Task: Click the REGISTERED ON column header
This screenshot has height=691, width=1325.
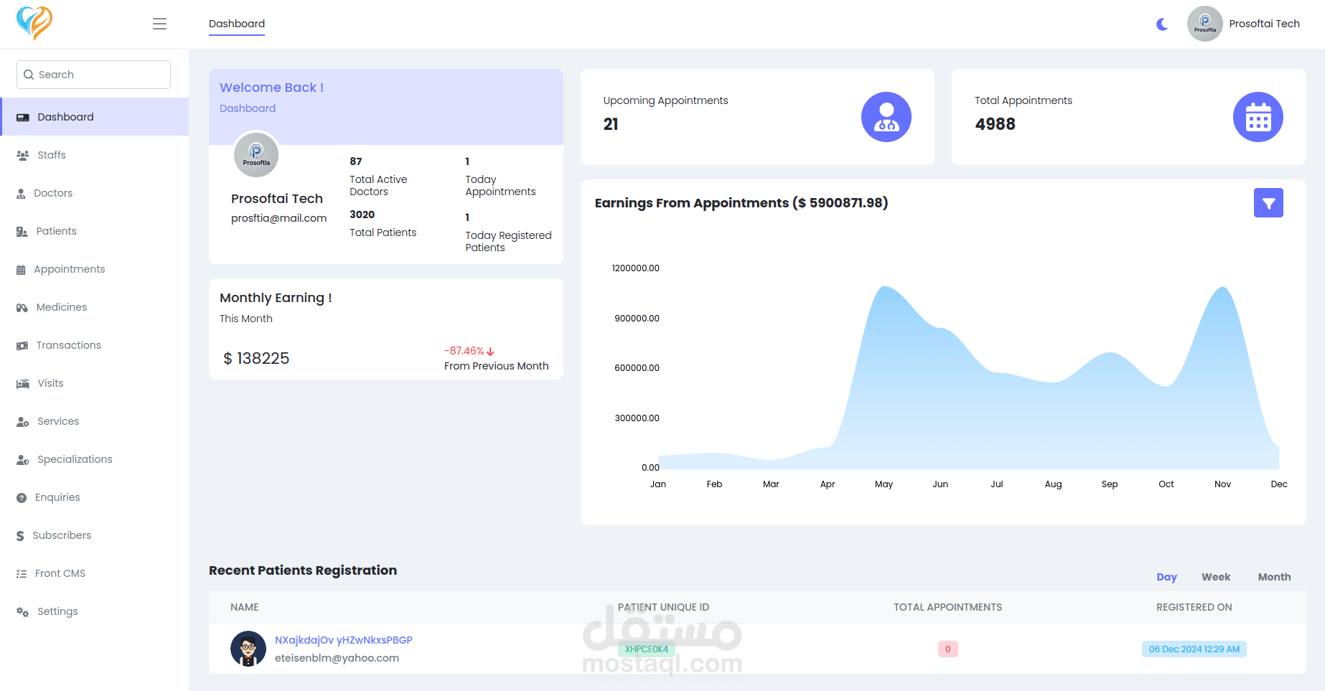Action: [x=1194, y=607]
